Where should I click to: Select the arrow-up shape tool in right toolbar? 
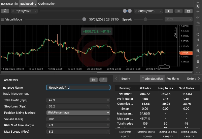(198, 62)
